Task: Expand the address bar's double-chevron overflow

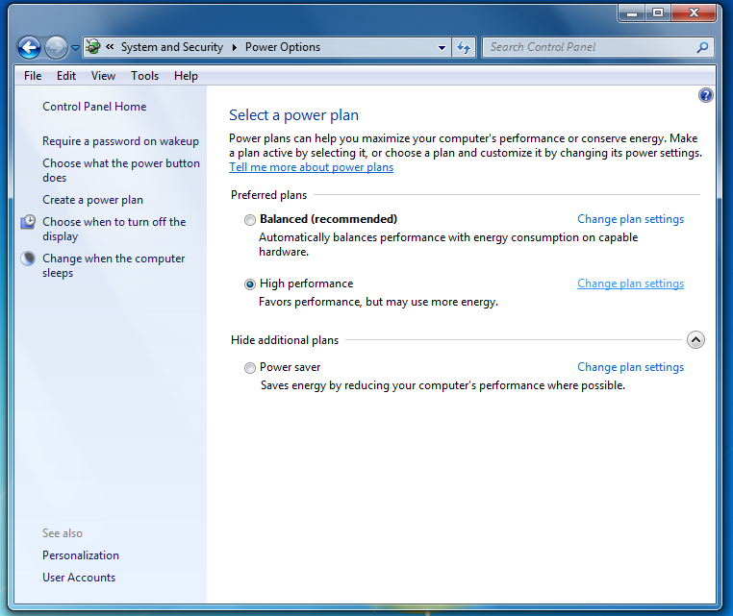Action: pyautogui.click(x=110, y=47)
